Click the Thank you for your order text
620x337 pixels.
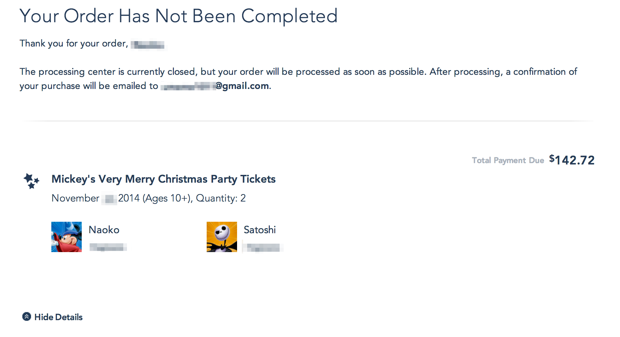[x=74, y=43]
